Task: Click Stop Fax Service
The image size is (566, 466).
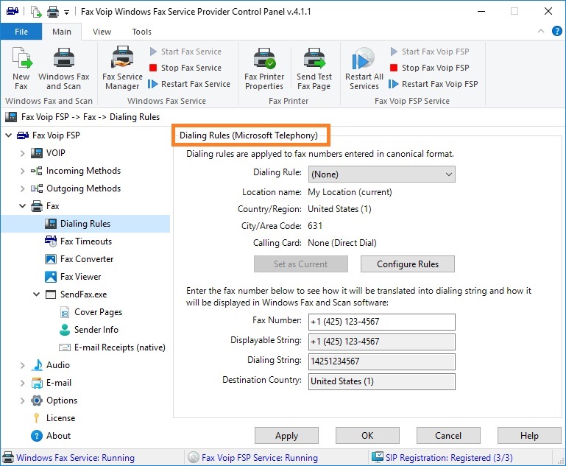Action: (x=185, y=68)
